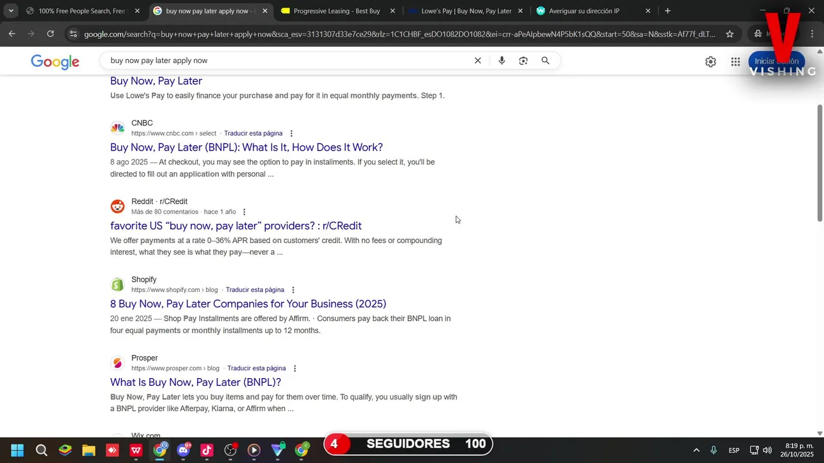
Task: Open BlueStacks from the taskbar
Action: [65, 450]
